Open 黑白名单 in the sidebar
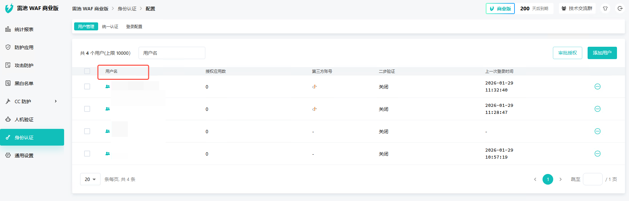 coord(24,83)
